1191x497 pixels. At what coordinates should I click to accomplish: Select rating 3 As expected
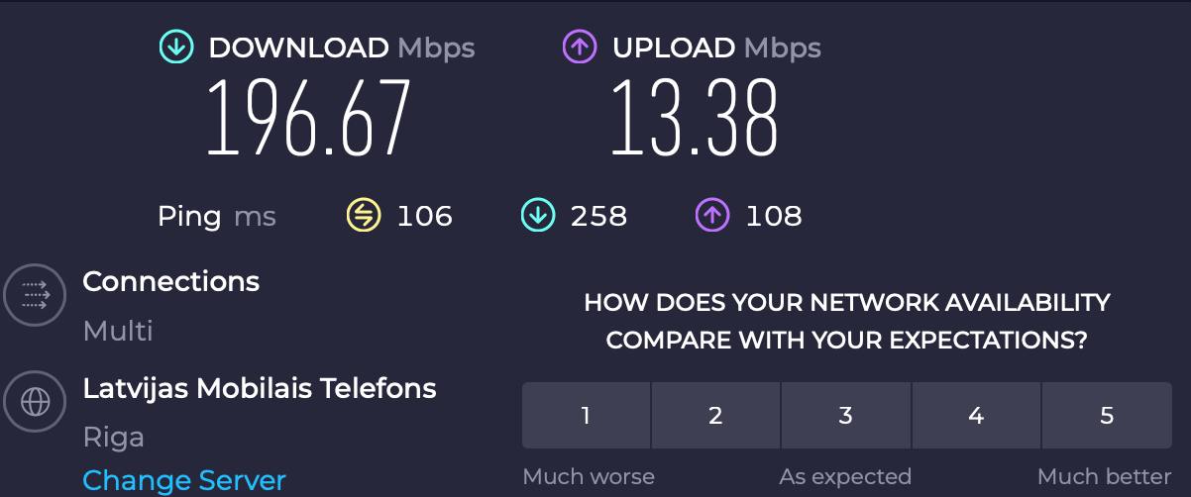point(845,415)
